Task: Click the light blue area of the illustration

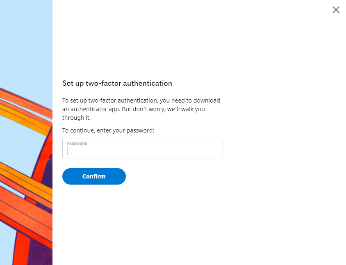Action: pos(26,44)
